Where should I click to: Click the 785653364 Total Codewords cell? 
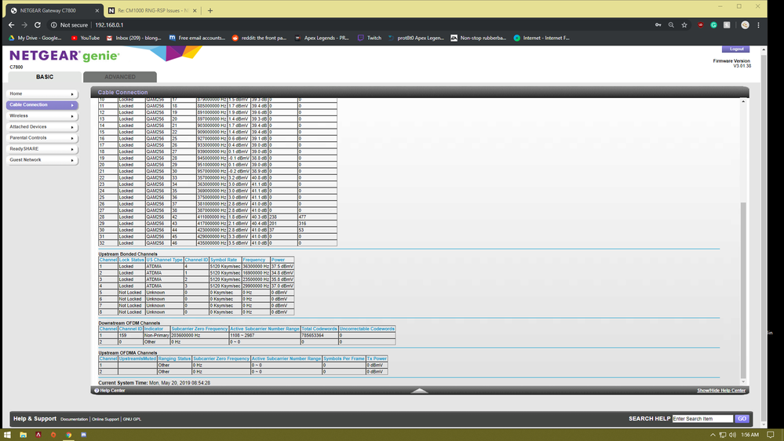click(319, 336)
